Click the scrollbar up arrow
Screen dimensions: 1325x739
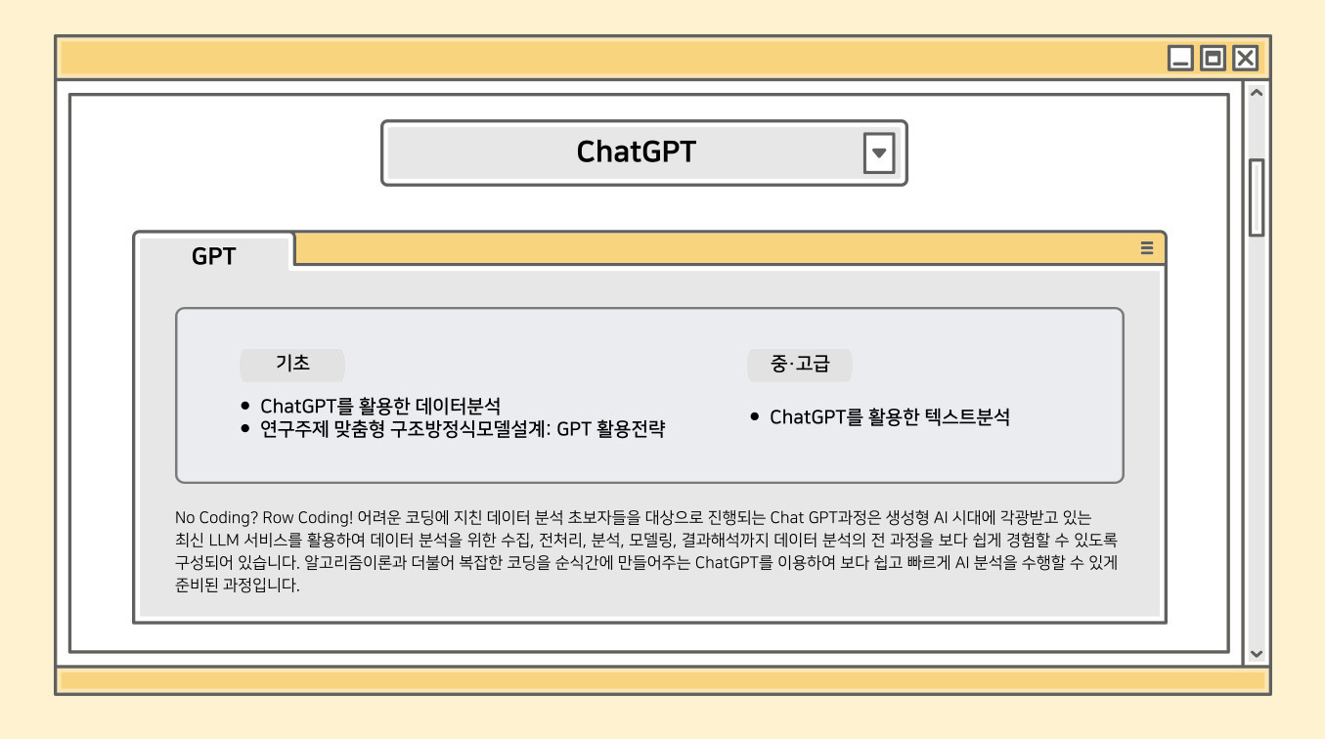click(x=1257, y=93)
